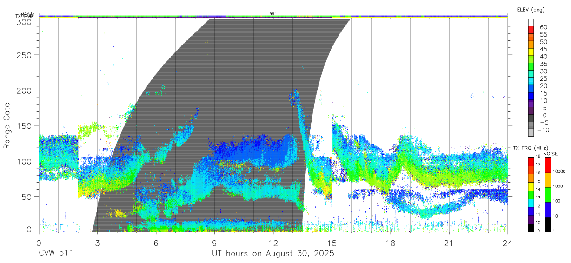Select the orange 15–16 MHz TX FRQ swatch
This screenshot has width=571, height=263.
(531, 177)
